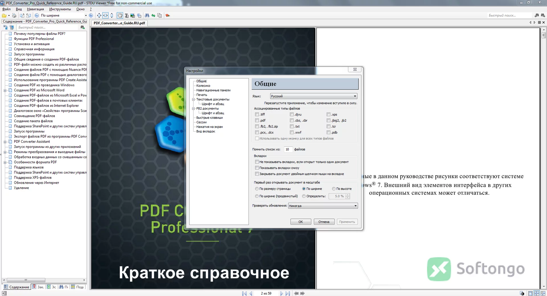This screenshot has width=547, height=296.
Task: Open the Инструменты menu
Action: click(60, 9)
